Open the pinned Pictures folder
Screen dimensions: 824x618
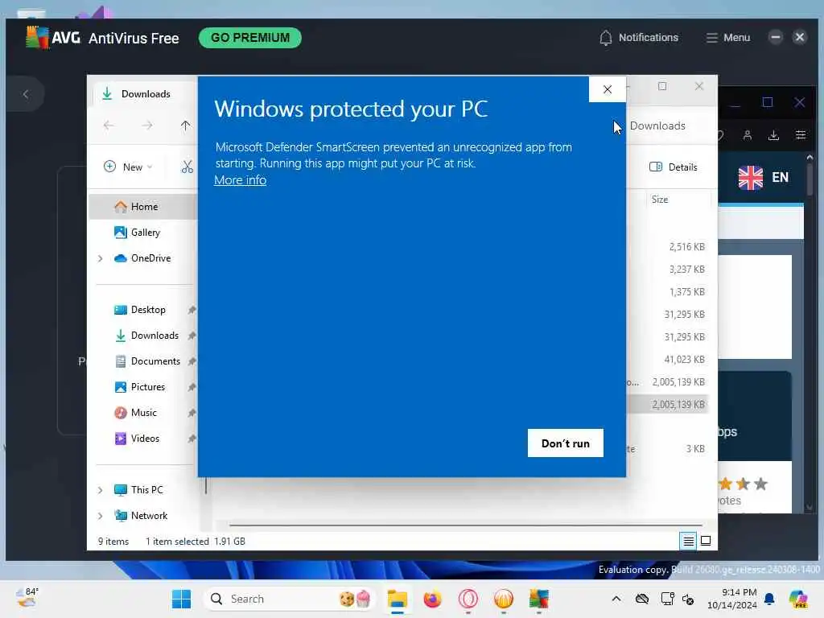coord(147,387)
